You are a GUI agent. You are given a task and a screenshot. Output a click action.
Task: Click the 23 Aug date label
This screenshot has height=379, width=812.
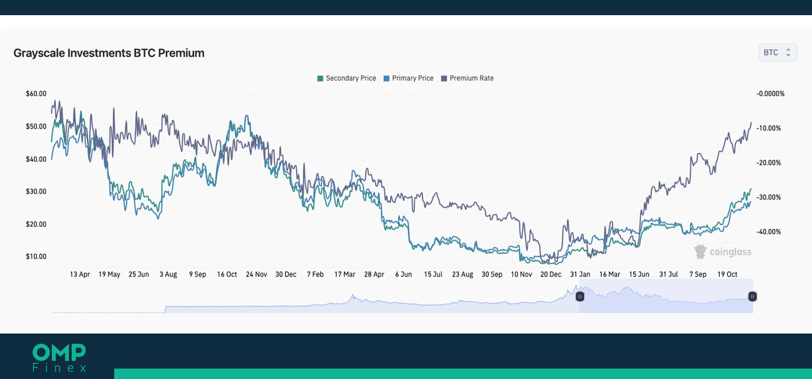[463, 274]
